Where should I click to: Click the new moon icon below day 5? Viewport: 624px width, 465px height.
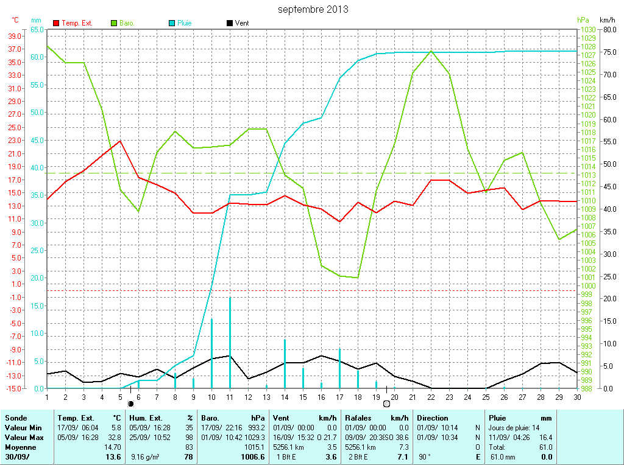(x=130, y=404)
